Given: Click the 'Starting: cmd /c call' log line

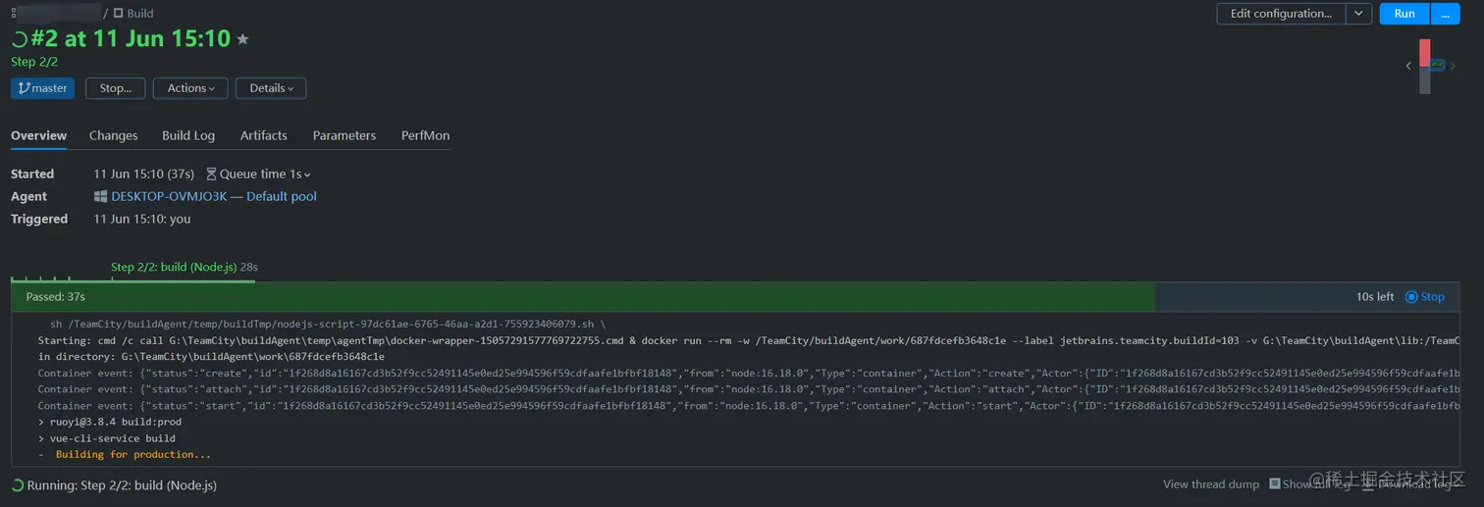Looking at the screenshot, I should tap(748, 340).
